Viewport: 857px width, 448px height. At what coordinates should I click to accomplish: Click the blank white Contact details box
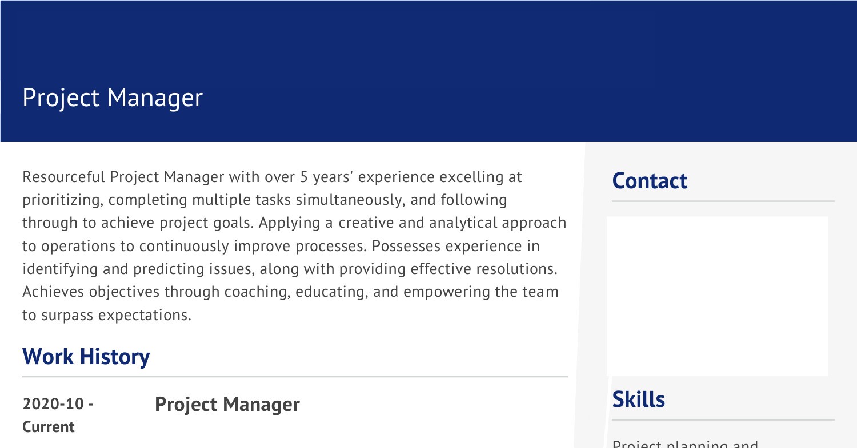[717, 296]
